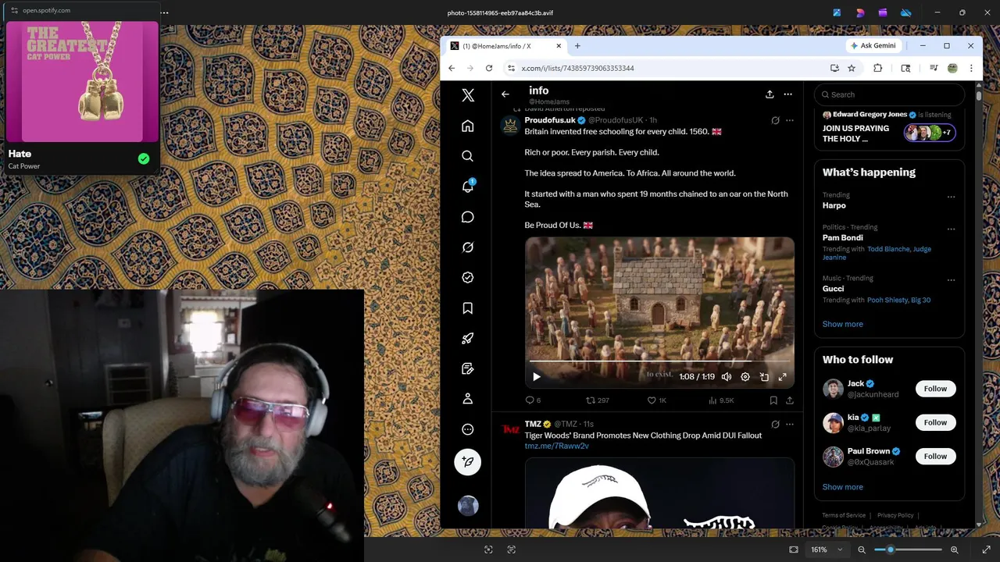Screen dimensions: 1000x562
Task: Open options for Pam Bondi trend
Action: pyautogui.click(x=951, y=229)
